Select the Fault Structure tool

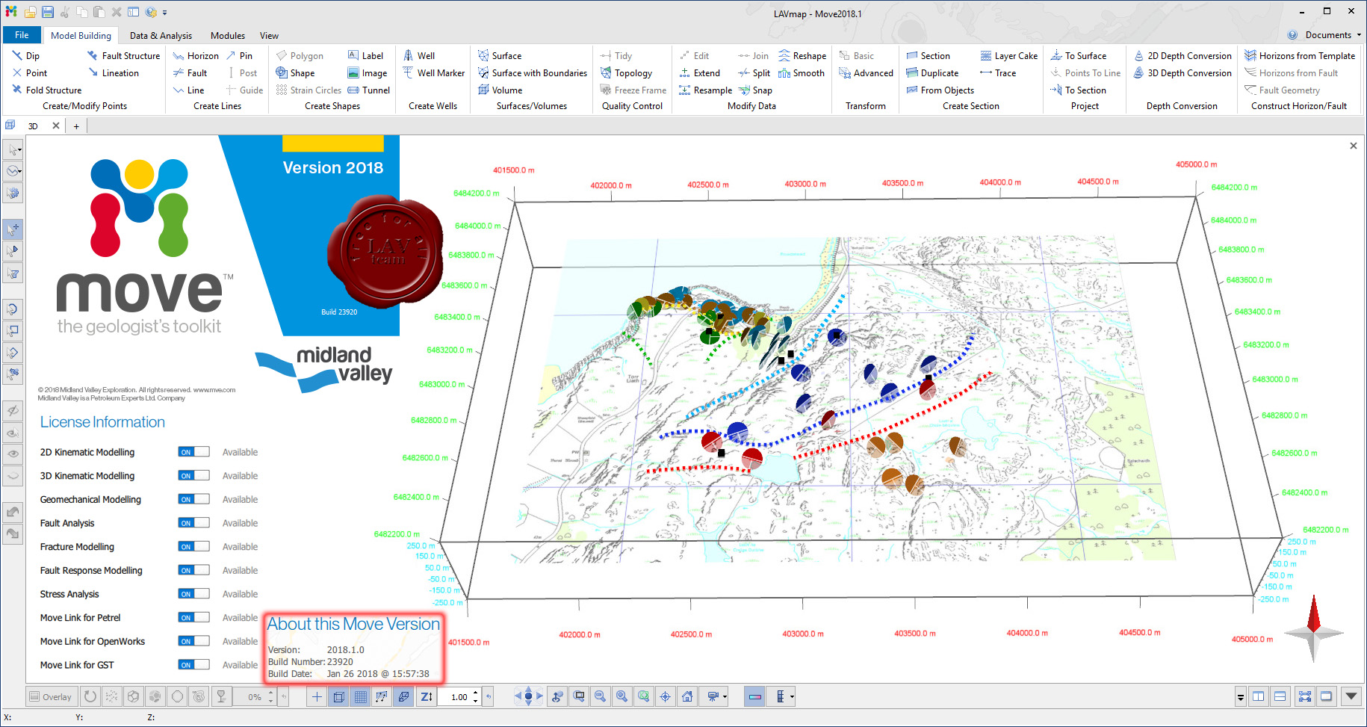(x=123, y=55)
